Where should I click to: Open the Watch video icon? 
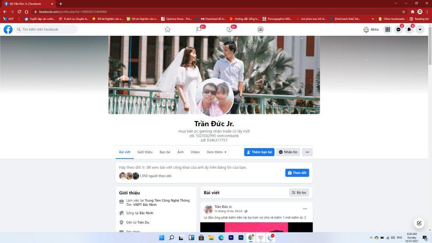229,30
